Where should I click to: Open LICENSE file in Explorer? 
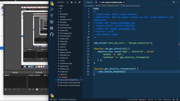pyautogui.click(x=63, y=44)
